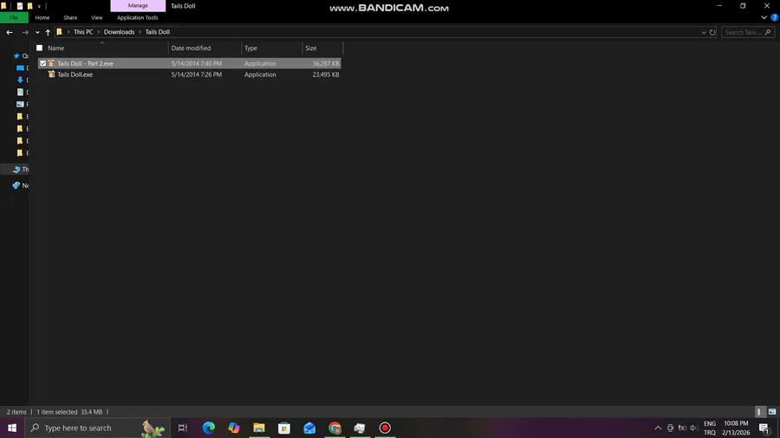The height and width of the screenshot is (438, 780).
Task: Click Downloads in the address breadcrumb
Action: (x=119, y=32)
